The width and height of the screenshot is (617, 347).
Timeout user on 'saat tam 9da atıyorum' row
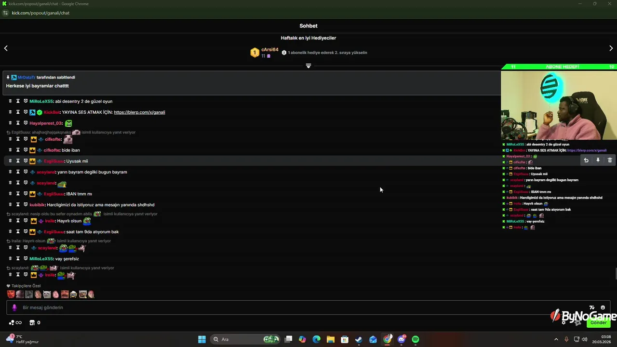click(x=18, y=232)
